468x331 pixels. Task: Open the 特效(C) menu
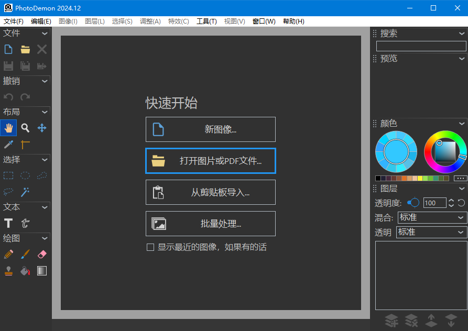pyautogui.click(x=178, y=21)
